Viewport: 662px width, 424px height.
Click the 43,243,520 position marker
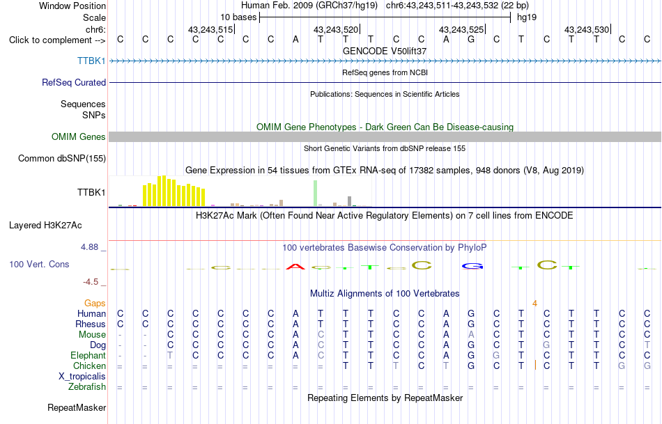coord(336,29)
